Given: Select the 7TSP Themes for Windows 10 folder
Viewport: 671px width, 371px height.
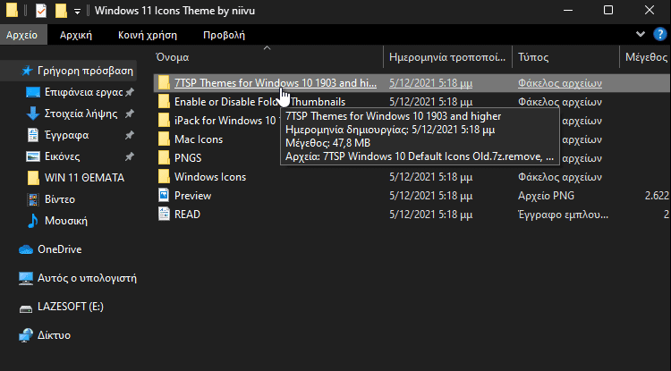Looking at the screenshot, I should coord(276,83).
